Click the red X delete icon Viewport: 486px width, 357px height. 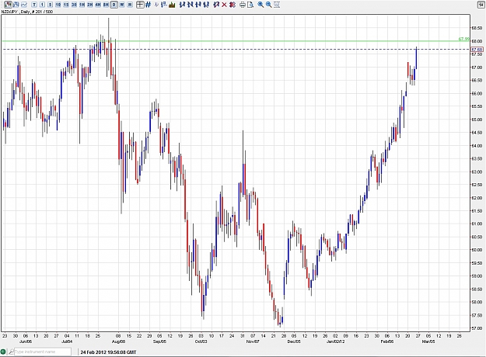point(225,5)
